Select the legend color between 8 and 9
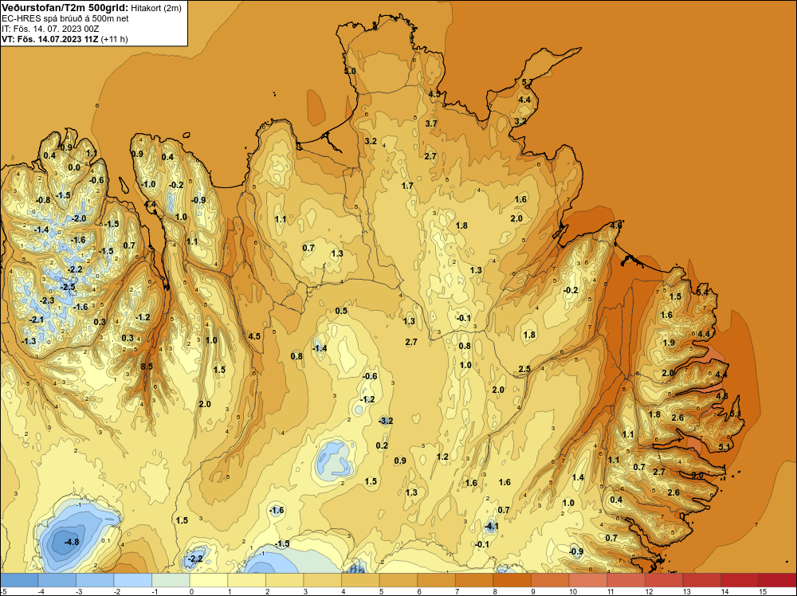Viewport: 797px width, 596px height. click(x=512, y=580)
